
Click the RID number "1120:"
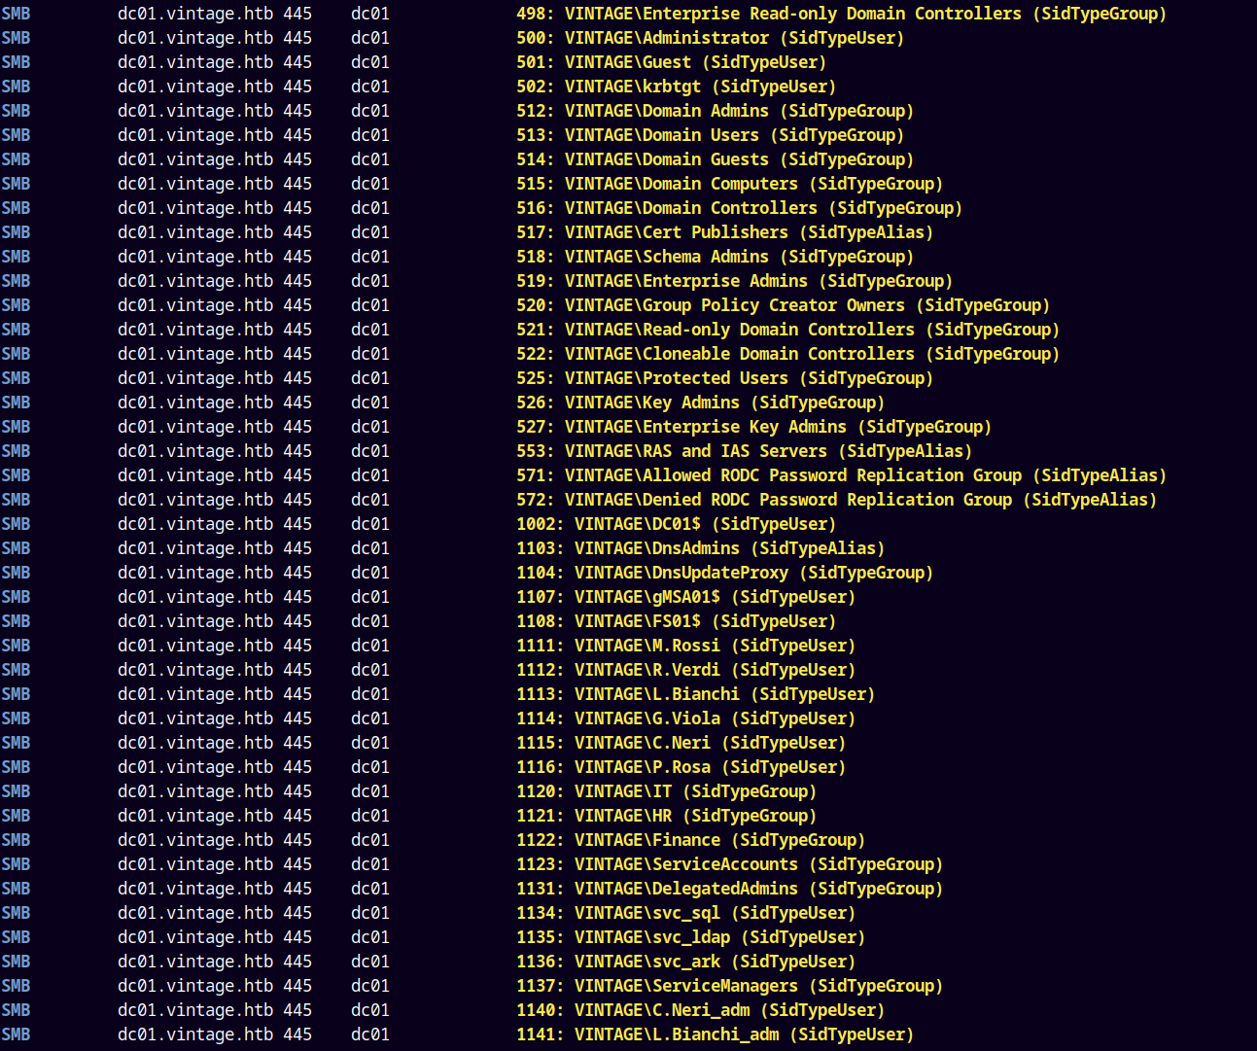tap(541, 791)
